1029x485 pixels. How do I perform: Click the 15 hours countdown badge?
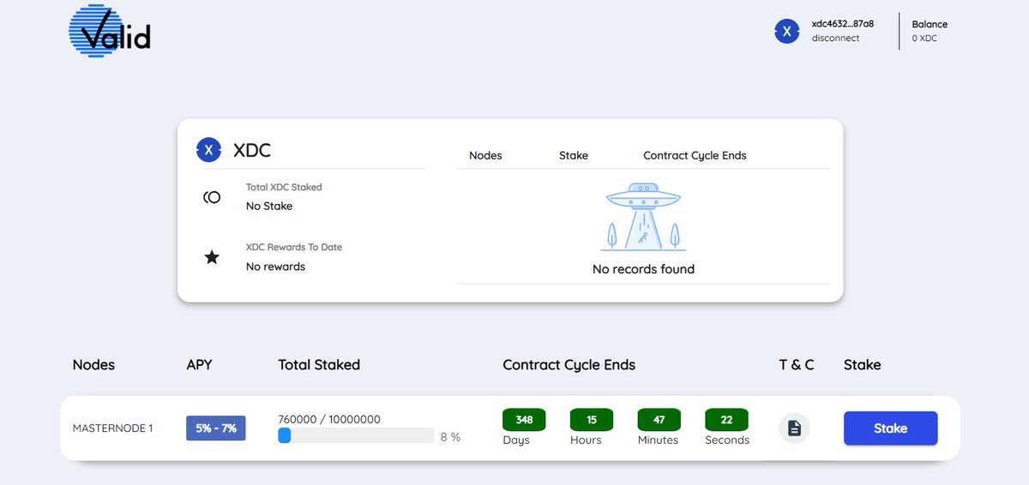tap(592, 420)
